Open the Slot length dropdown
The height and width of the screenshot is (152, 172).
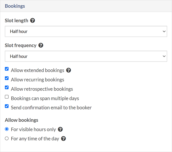click(x=86, y=31)
